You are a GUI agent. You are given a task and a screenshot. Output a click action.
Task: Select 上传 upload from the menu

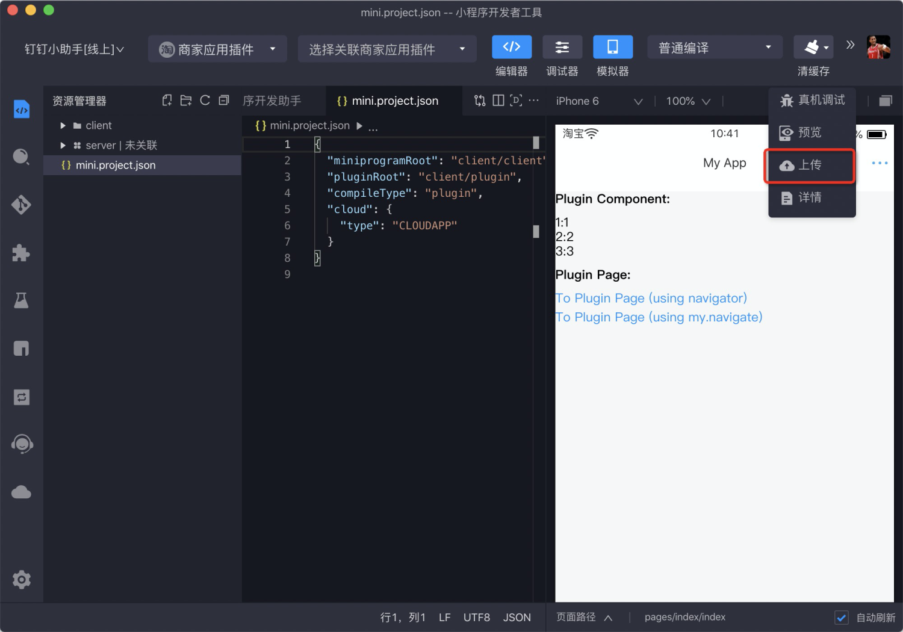(x=810, y=165)
